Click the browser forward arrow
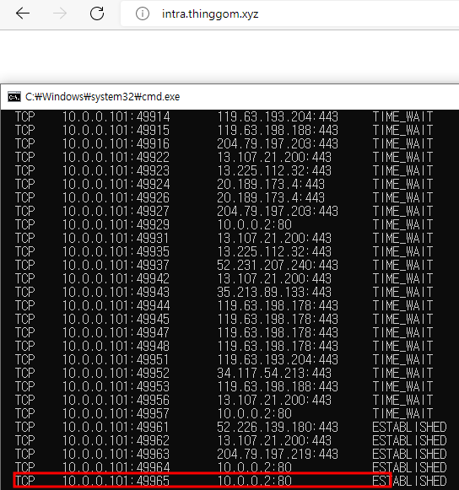This screenshot has height=490, width=459. point(60,13)
